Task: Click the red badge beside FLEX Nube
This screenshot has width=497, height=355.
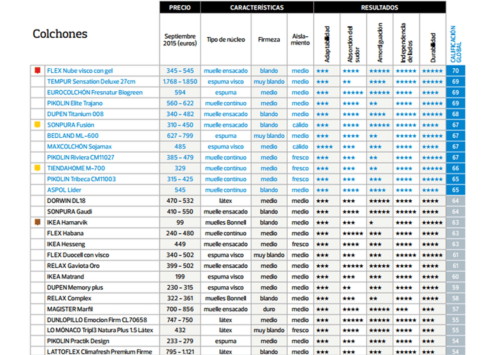Action: click(x=38, y=71)
